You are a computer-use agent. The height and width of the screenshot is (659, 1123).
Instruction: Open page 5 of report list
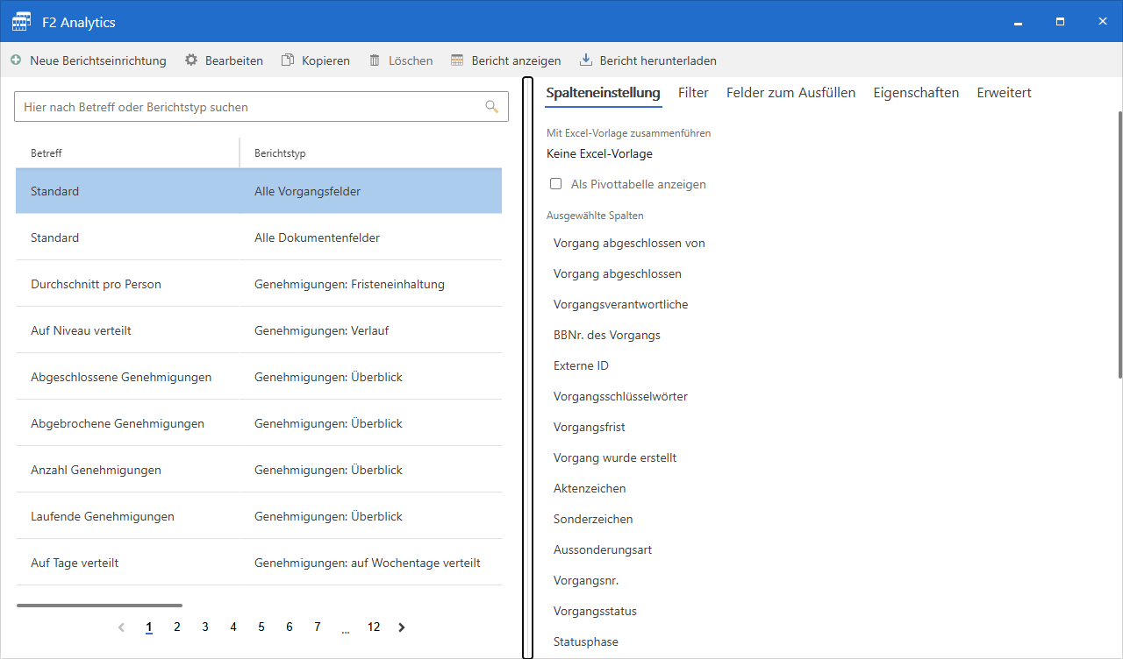261,627
